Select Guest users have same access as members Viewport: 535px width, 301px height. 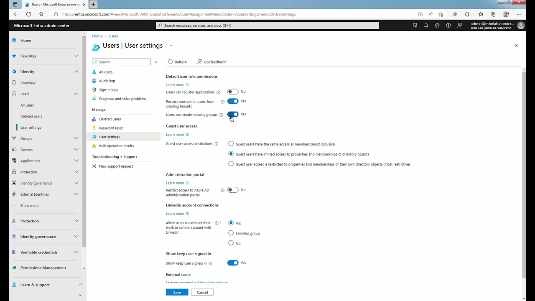pyautogui.click(x=231, y=144)
